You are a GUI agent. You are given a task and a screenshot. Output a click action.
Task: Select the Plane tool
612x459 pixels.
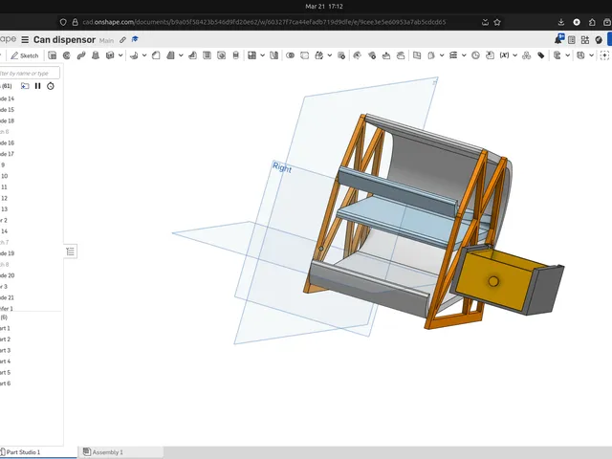click(431, 55)
